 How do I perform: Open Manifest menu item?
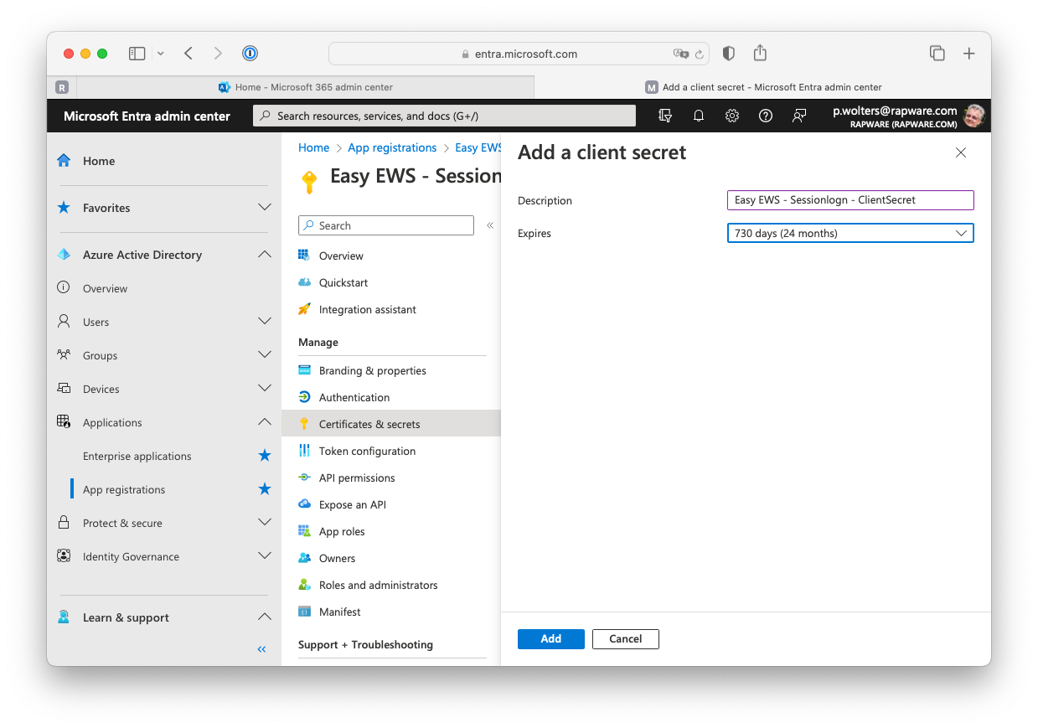tap(339, 612)
